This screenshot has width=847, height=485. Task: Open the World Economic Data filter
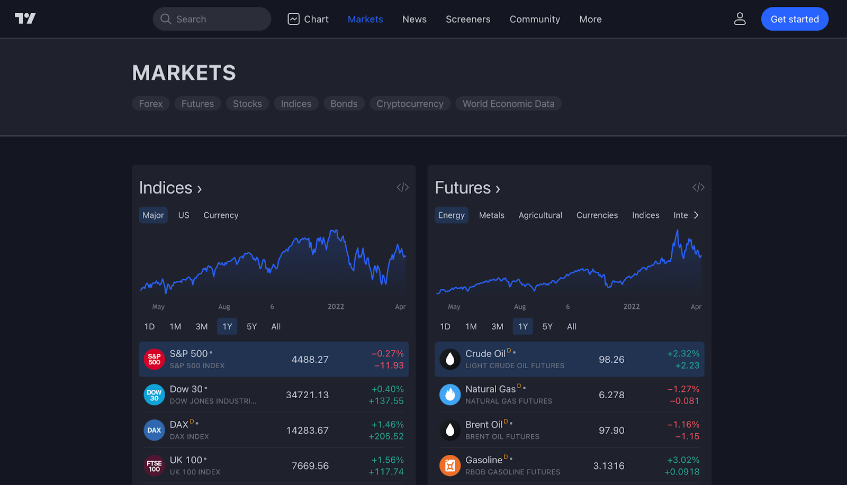pos(508,103)
